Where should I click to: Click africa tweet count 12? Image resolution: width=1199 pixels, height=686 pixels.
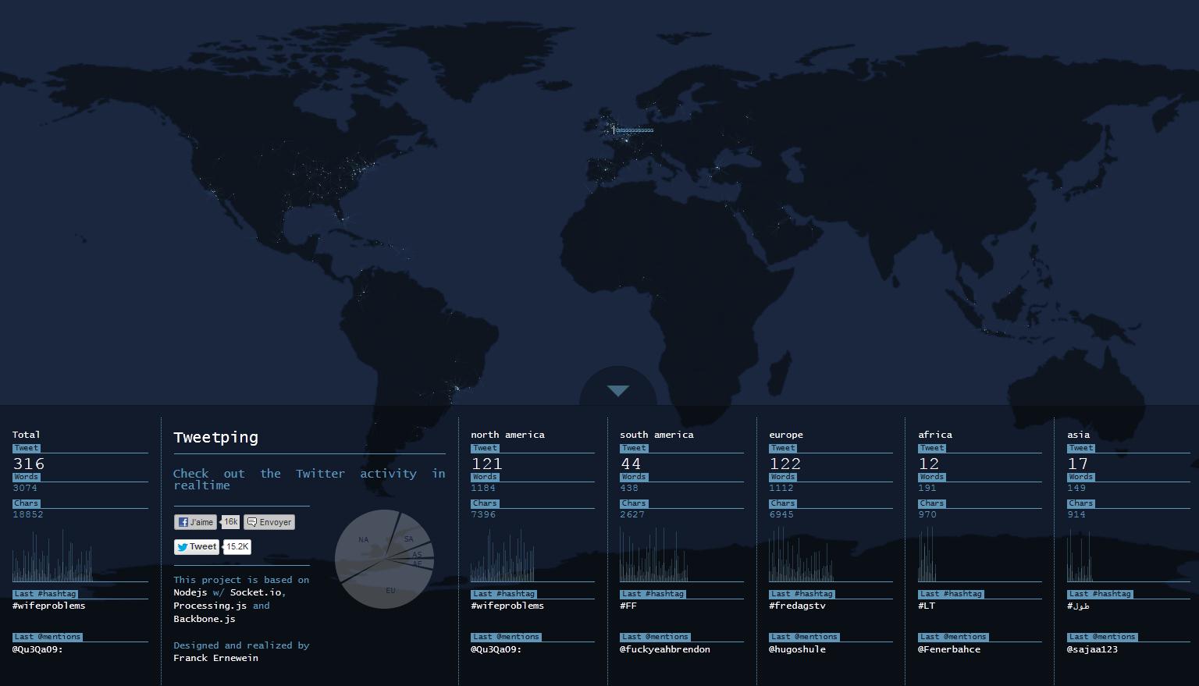pos(929,464)
